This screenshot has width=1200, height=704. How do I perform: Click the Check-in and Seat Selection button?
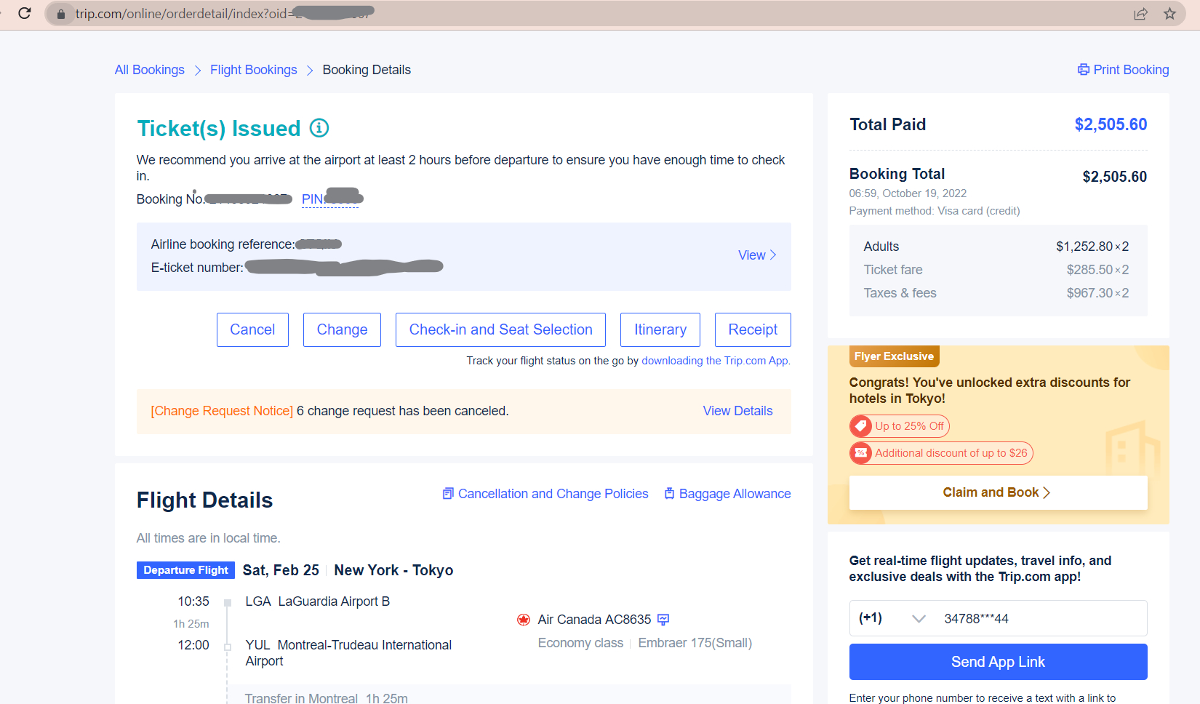click(500, 329)
